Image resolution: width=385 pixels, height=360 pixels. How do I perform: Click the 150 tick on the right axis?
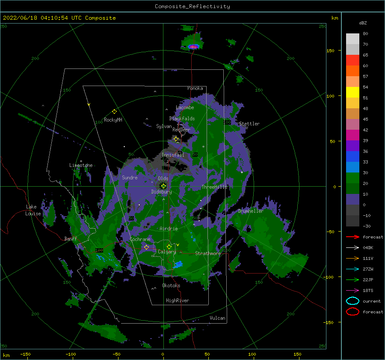click(330, 51)
